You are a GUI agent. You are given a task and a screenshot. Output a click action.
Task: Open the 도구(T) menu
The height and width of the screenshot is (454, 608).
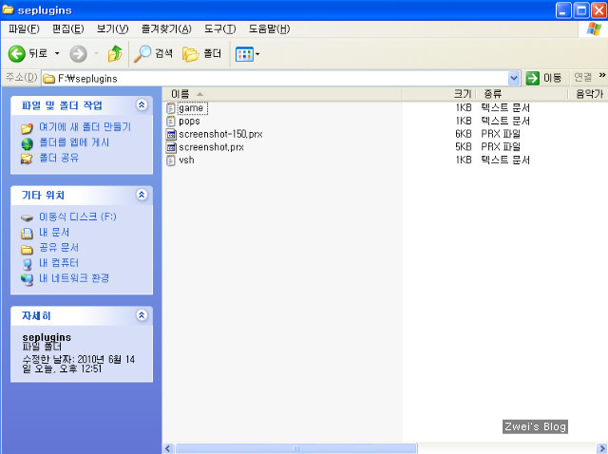(x=219, y=29)
